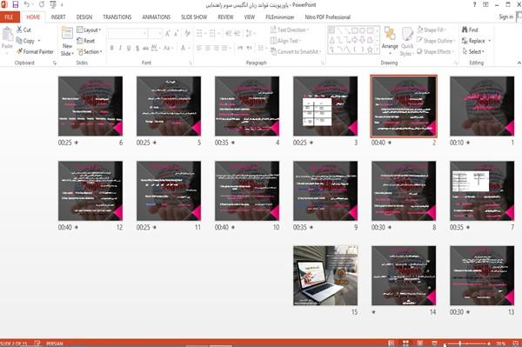
Task: Select the Format Painter tool
Action: click(35, 51)
